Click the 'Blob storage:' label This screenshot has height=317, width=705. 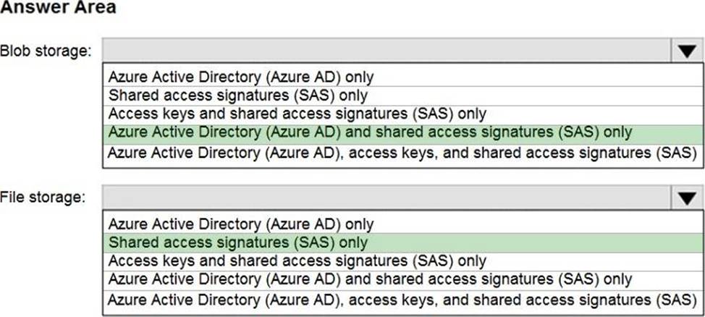click(46, 51)
